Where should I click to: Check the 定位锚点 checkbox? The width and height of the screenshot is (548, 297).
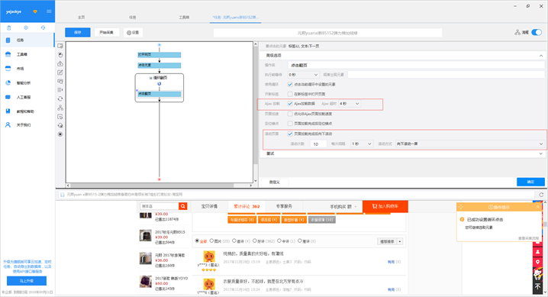(290, 124)
